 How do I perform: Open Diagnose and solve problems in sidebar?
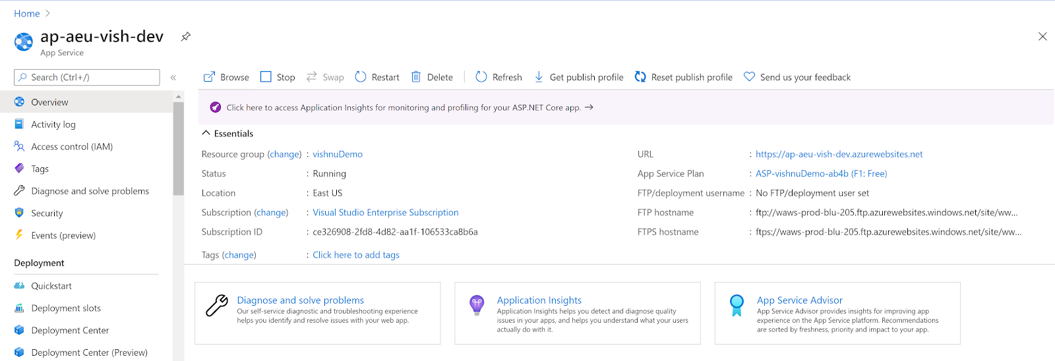coord(86,191)
